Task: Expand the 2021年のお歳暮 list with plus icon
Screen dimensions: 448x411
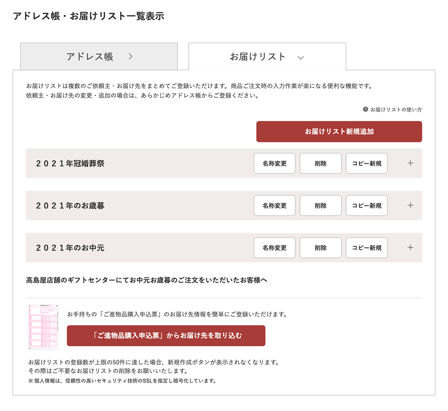Action: 410,205
